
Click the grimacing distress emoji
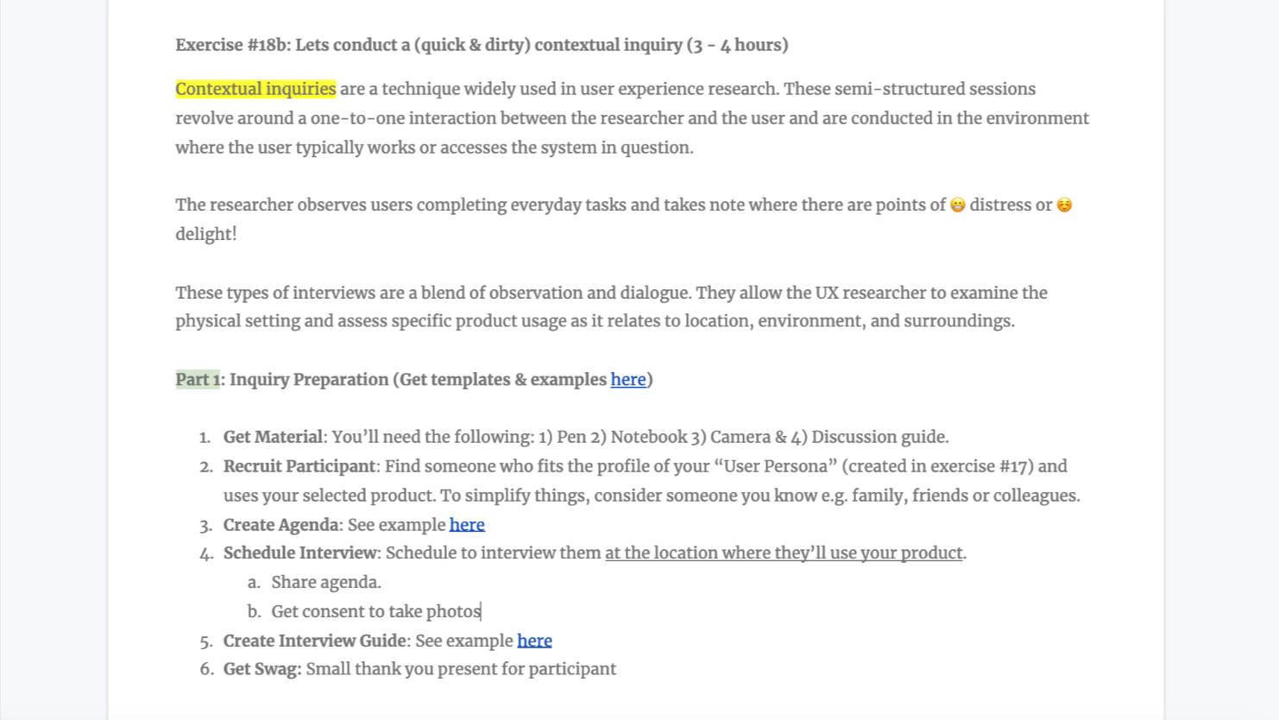(x=958, y=205)
